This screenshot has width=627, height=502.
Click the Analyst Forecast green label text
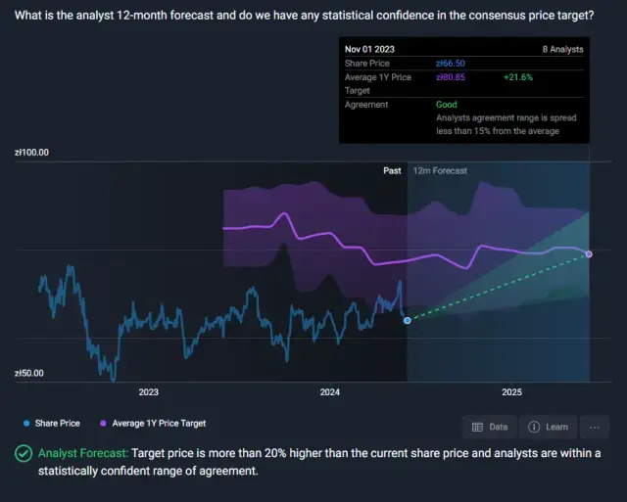pyautogui.click(x=82, y=454)
